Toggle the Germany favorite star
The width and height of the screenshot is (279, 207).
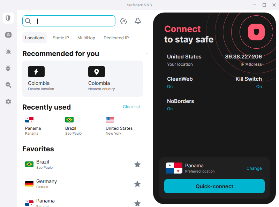(x=137, y=184)
